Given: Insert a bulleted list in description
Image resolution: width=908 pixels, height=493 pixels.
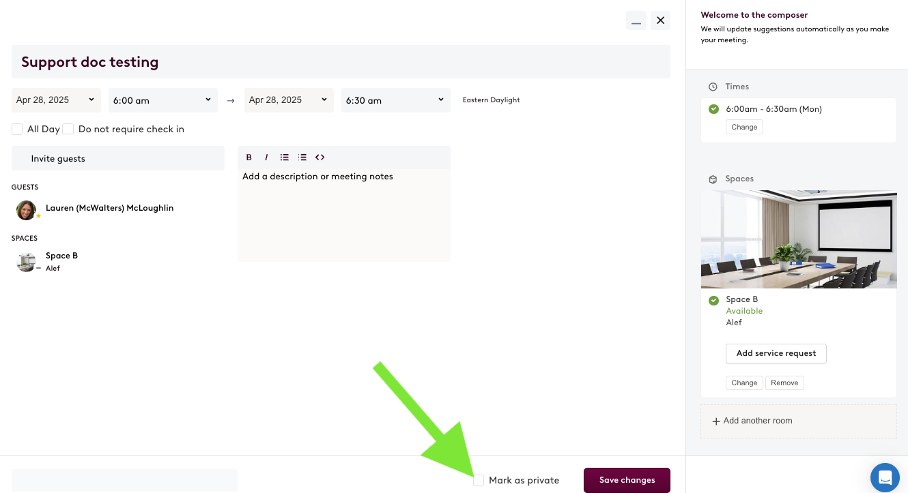Looking at the screenshot, I should coord(285,158).
